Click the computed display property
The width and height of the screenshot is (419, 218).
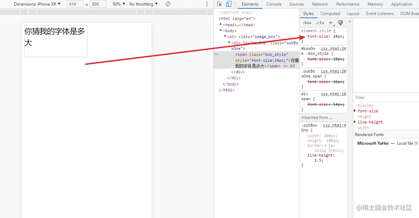tap(365, 105)
